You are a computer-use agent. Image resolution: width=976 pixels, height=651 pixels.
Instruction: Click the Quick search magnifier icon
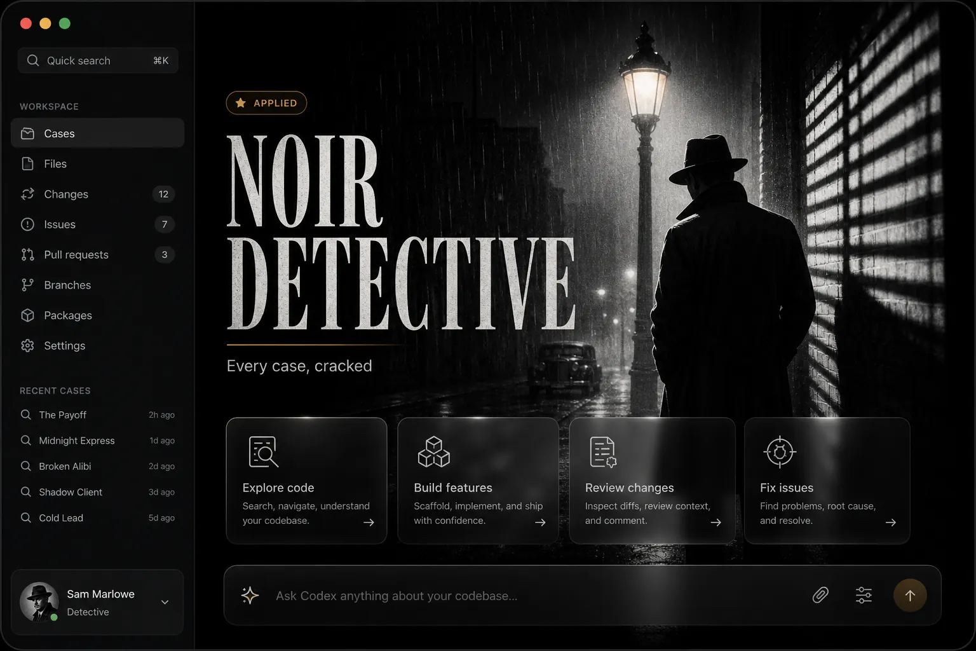[x=33, y=60]
